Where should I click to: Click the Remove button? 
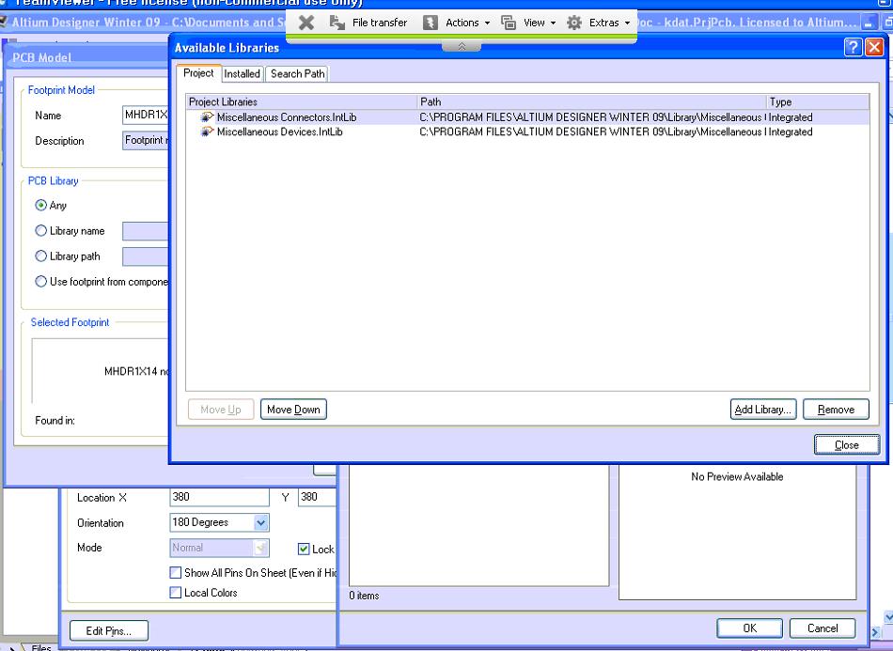[836, 410]
